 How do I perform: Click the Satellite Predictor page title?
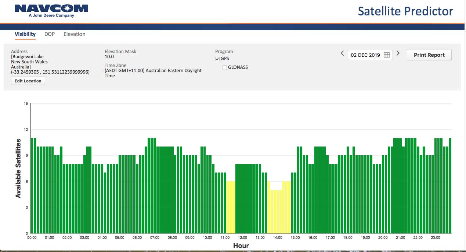(405, 11)
